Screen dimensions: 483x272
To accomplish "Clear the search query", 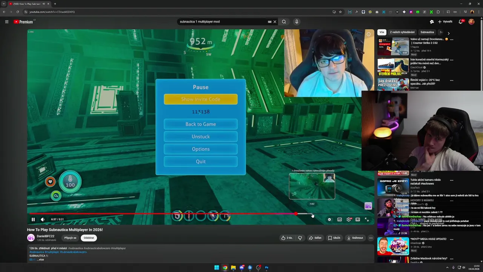I will coord(275,22).
